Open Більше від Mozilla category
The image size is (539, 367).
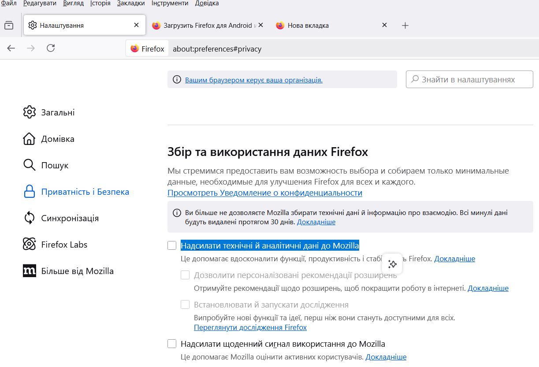pos(68,271)
